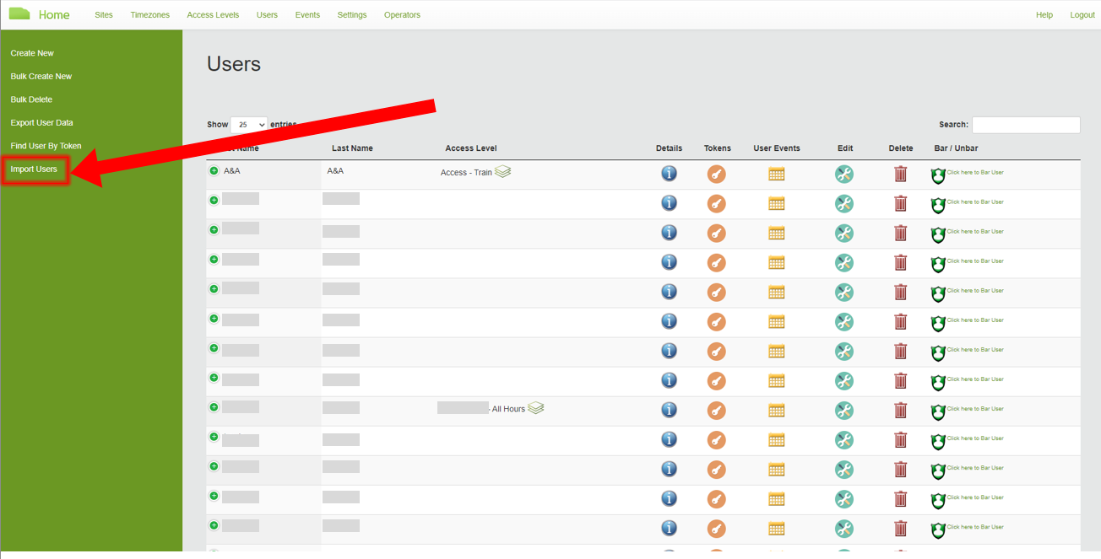
Task: Open Find User By Token
Action: point(45,145)
